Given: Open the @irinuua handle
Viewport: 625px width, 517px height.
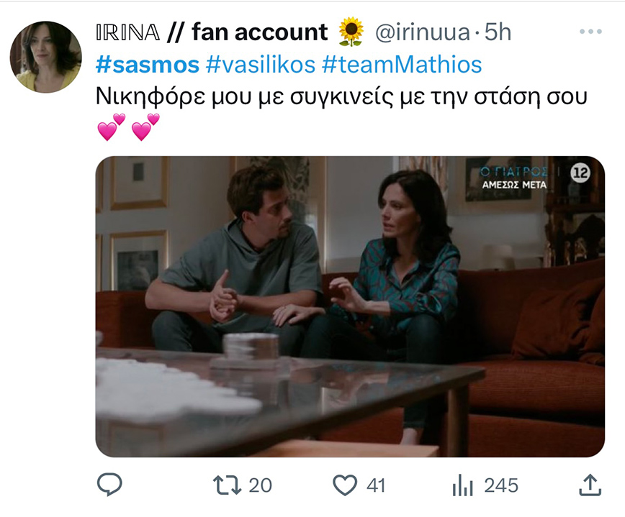Looking at the screenshot, I should [423, 32].
